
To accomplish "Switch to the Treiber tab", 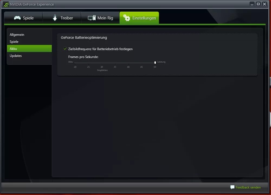I will pyautogui.click(x=62, y=18).
